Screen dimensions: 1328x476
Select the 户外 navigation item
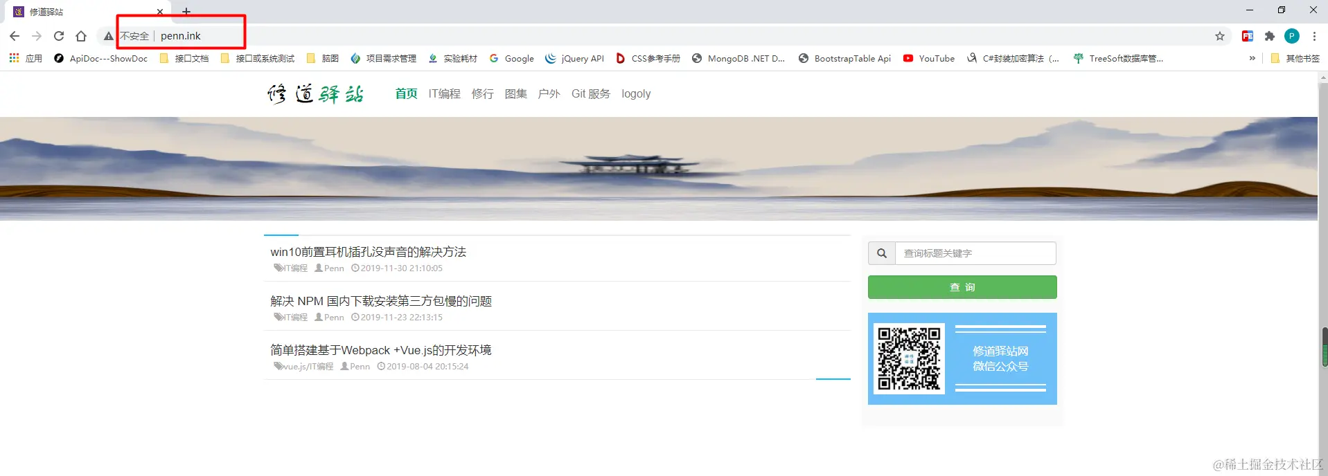point(549,93)
